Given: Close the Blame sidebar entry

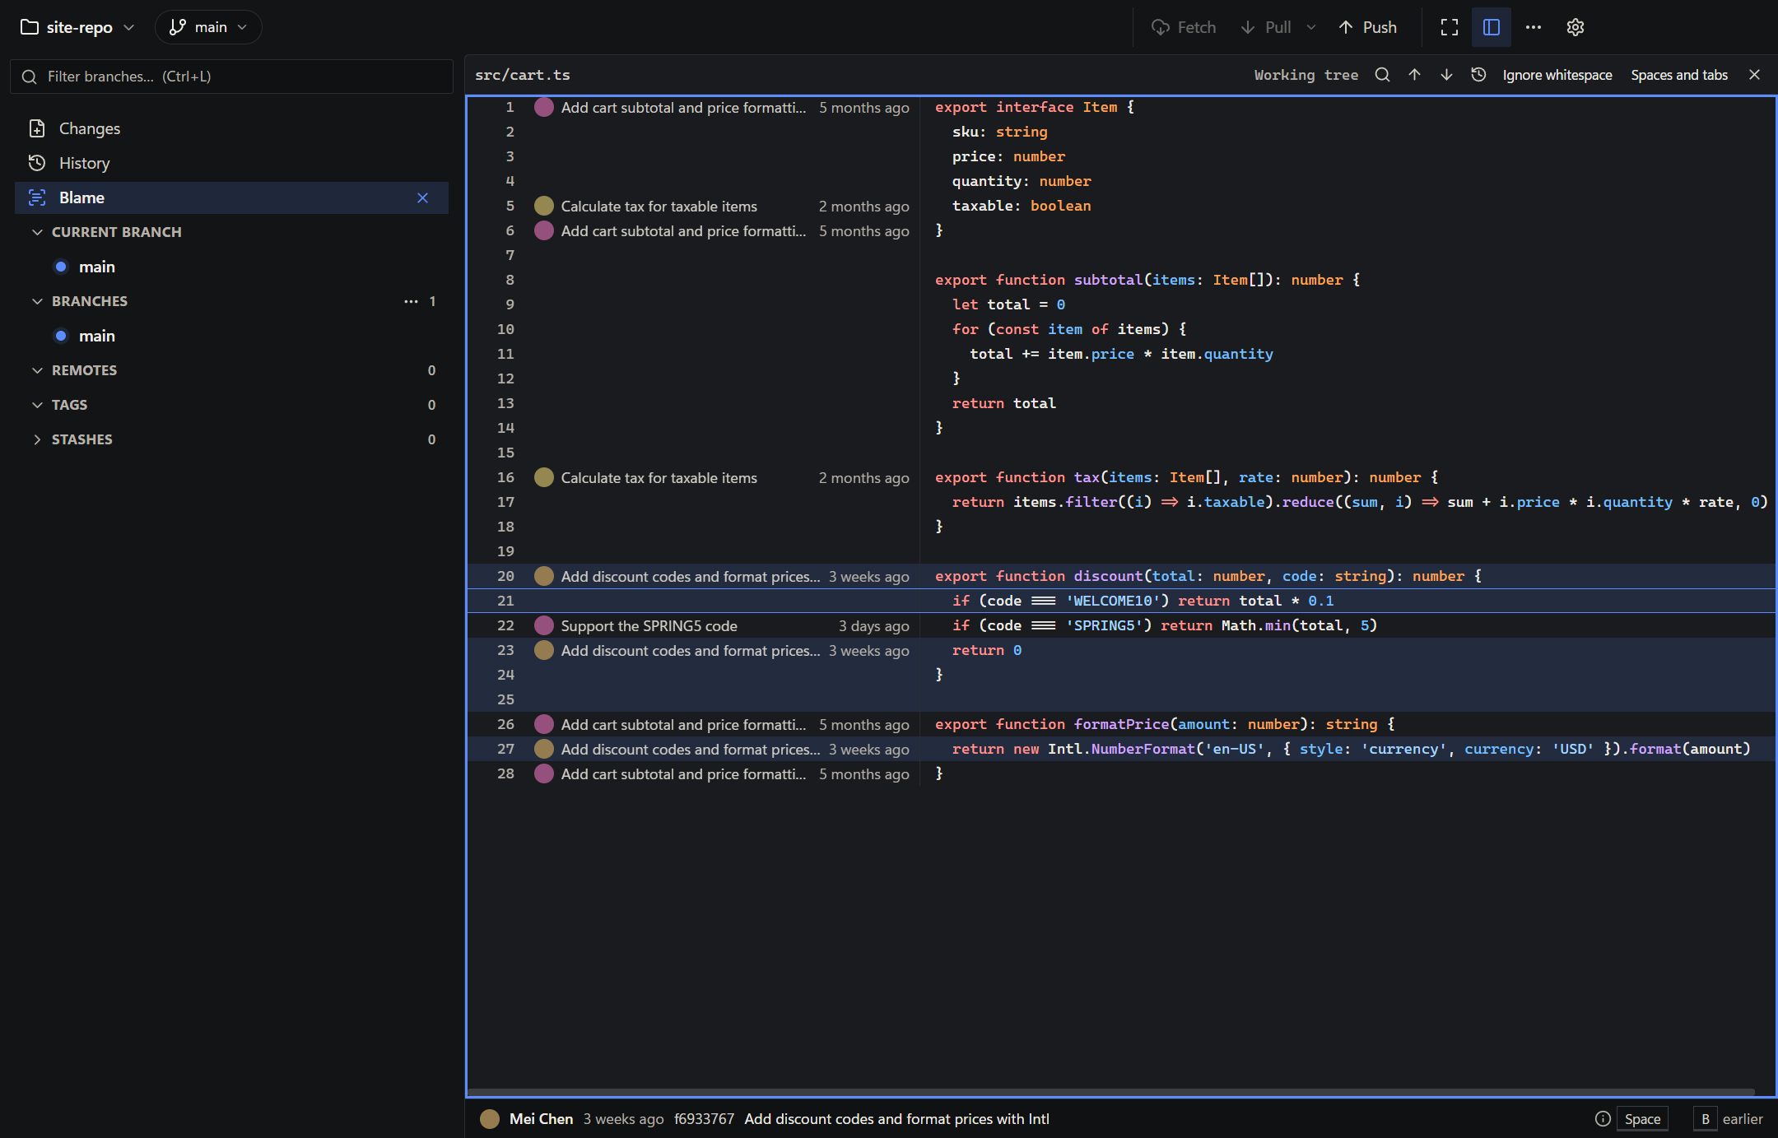Looking at the screenshot, I should [423, 197].
